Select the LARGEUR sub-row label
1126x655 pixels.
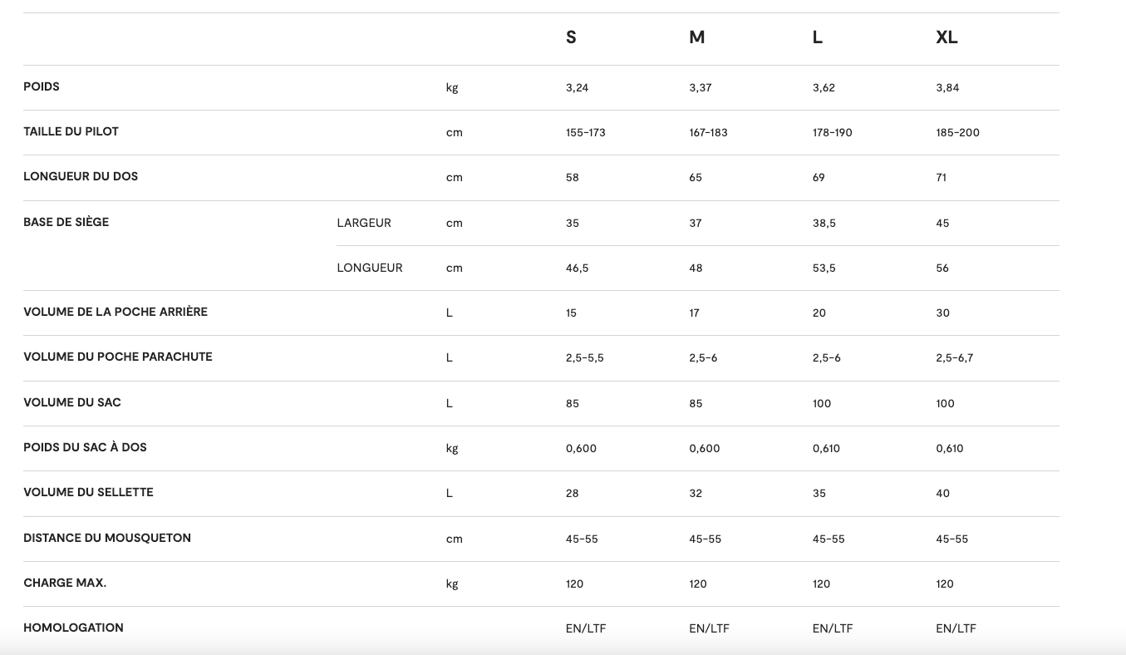[364, 223]
